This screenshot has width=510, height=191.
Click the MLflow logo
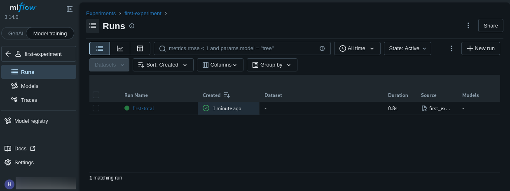[x=23, y=8]
